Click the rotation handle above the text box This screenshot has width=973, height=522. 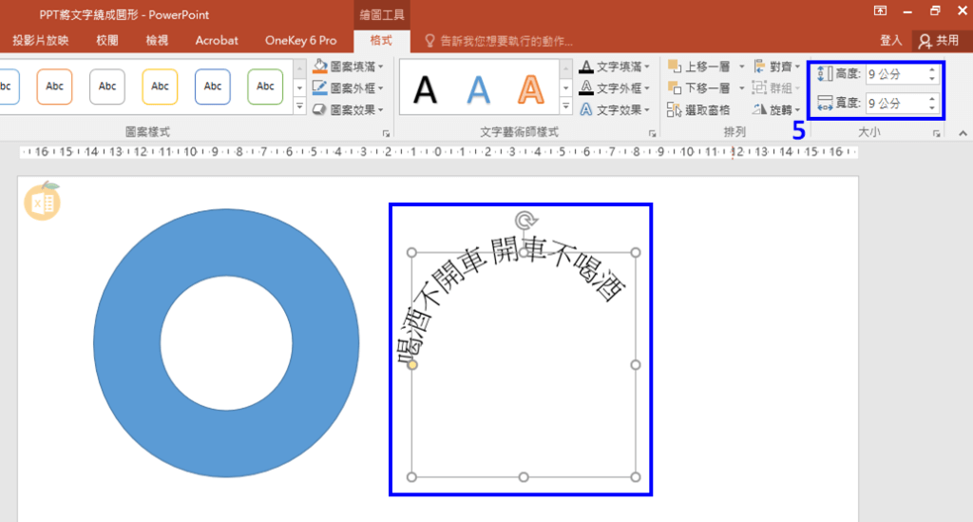(524, 222)
